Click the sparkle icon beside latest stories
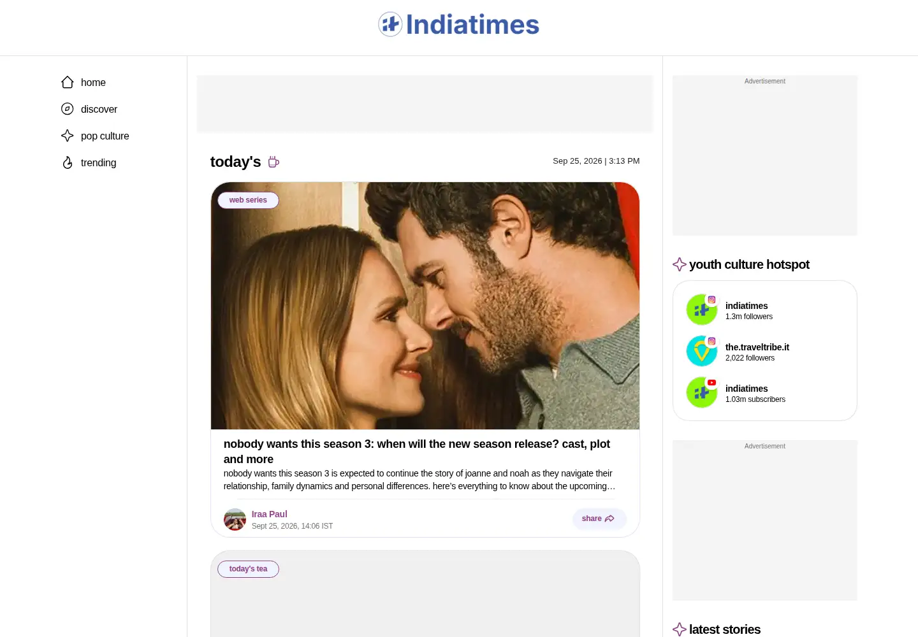Screen dimensions: 918x637 pos(680,629)
